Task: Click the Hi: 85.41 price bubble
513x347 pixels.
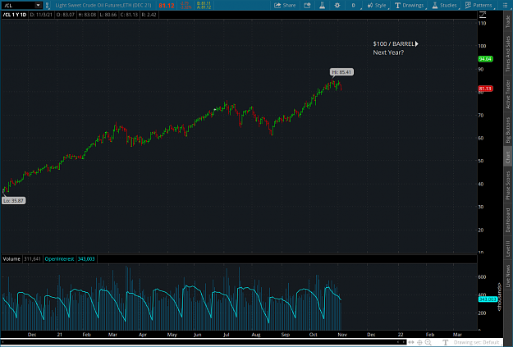Action: coord(341,72)
